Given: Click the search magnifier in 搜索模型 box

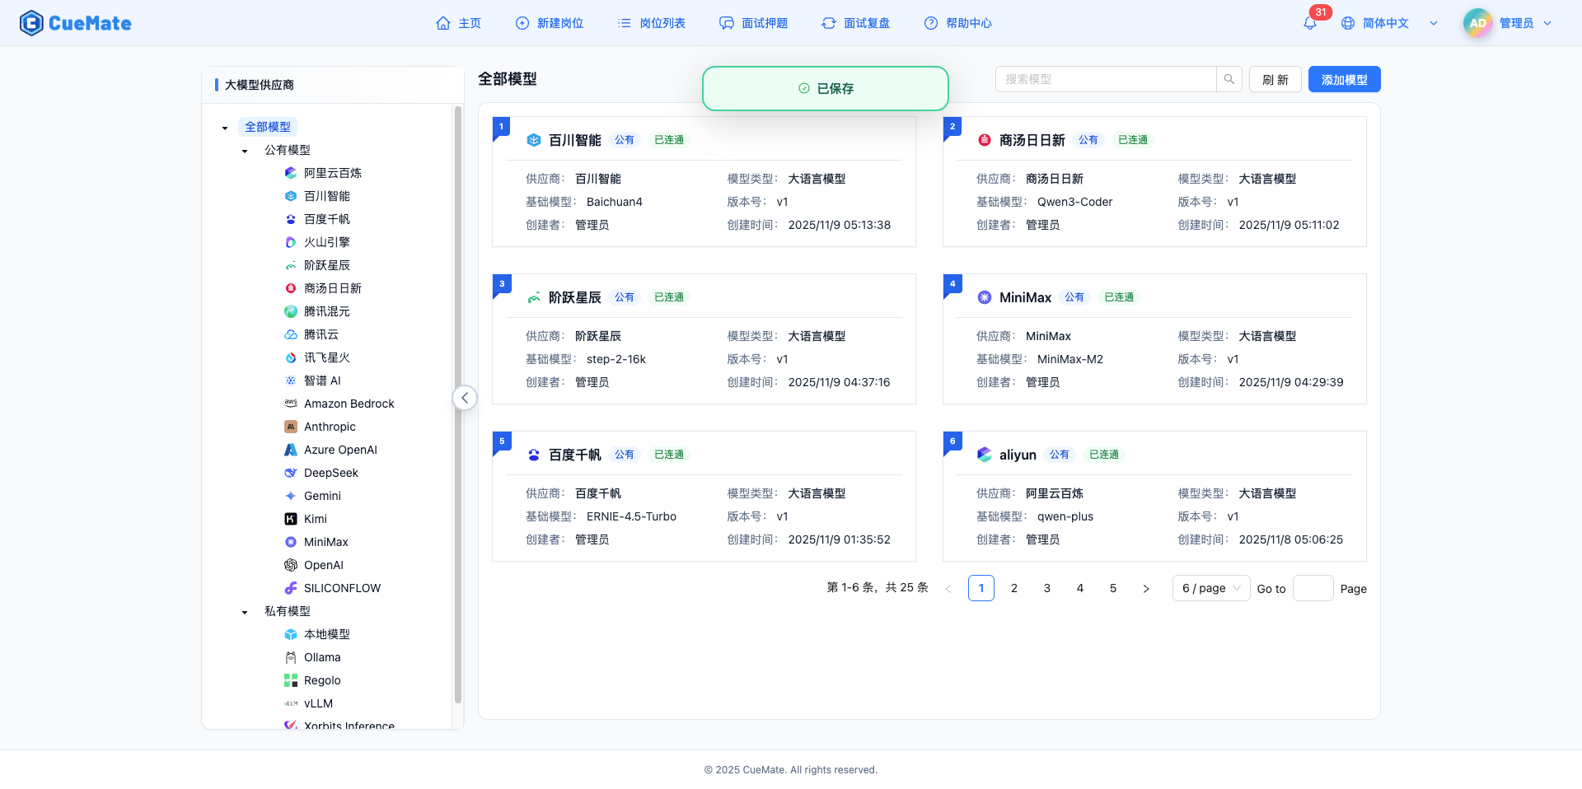Looking at the screenshot, I should pos(1229,79).
